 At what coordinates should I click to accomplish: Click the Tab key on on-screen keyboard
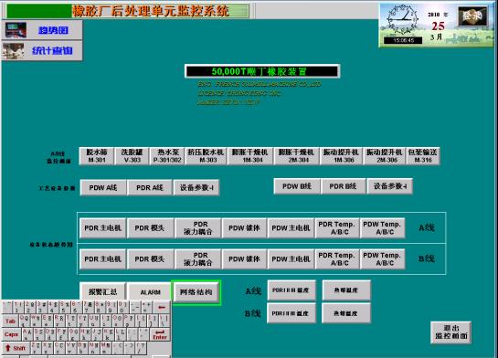tap(10, 321)
